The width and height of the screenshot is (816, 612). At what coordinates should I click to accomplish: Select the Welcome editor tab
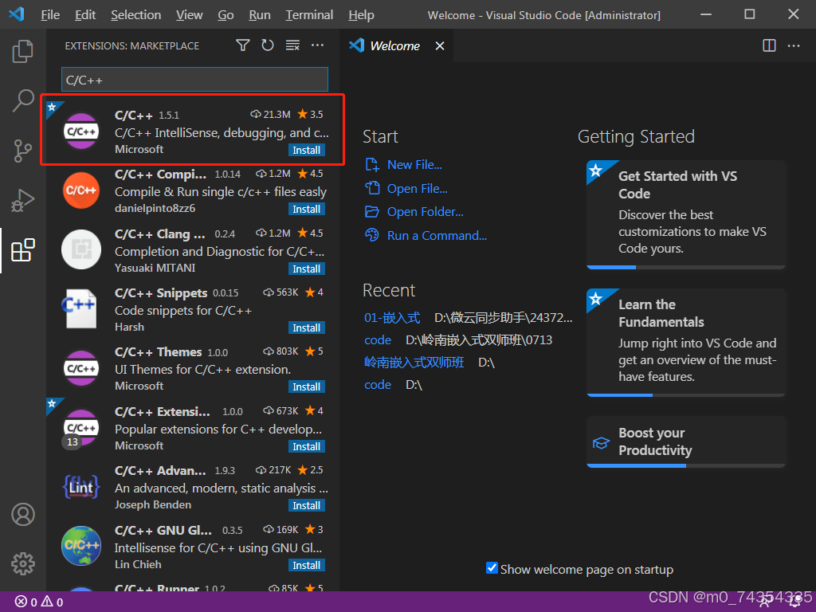pos(395,45)
